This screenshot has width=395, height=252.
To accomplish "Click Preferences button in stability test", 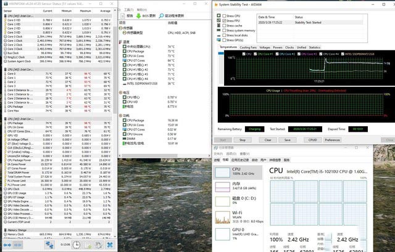I will pos(332,140).
